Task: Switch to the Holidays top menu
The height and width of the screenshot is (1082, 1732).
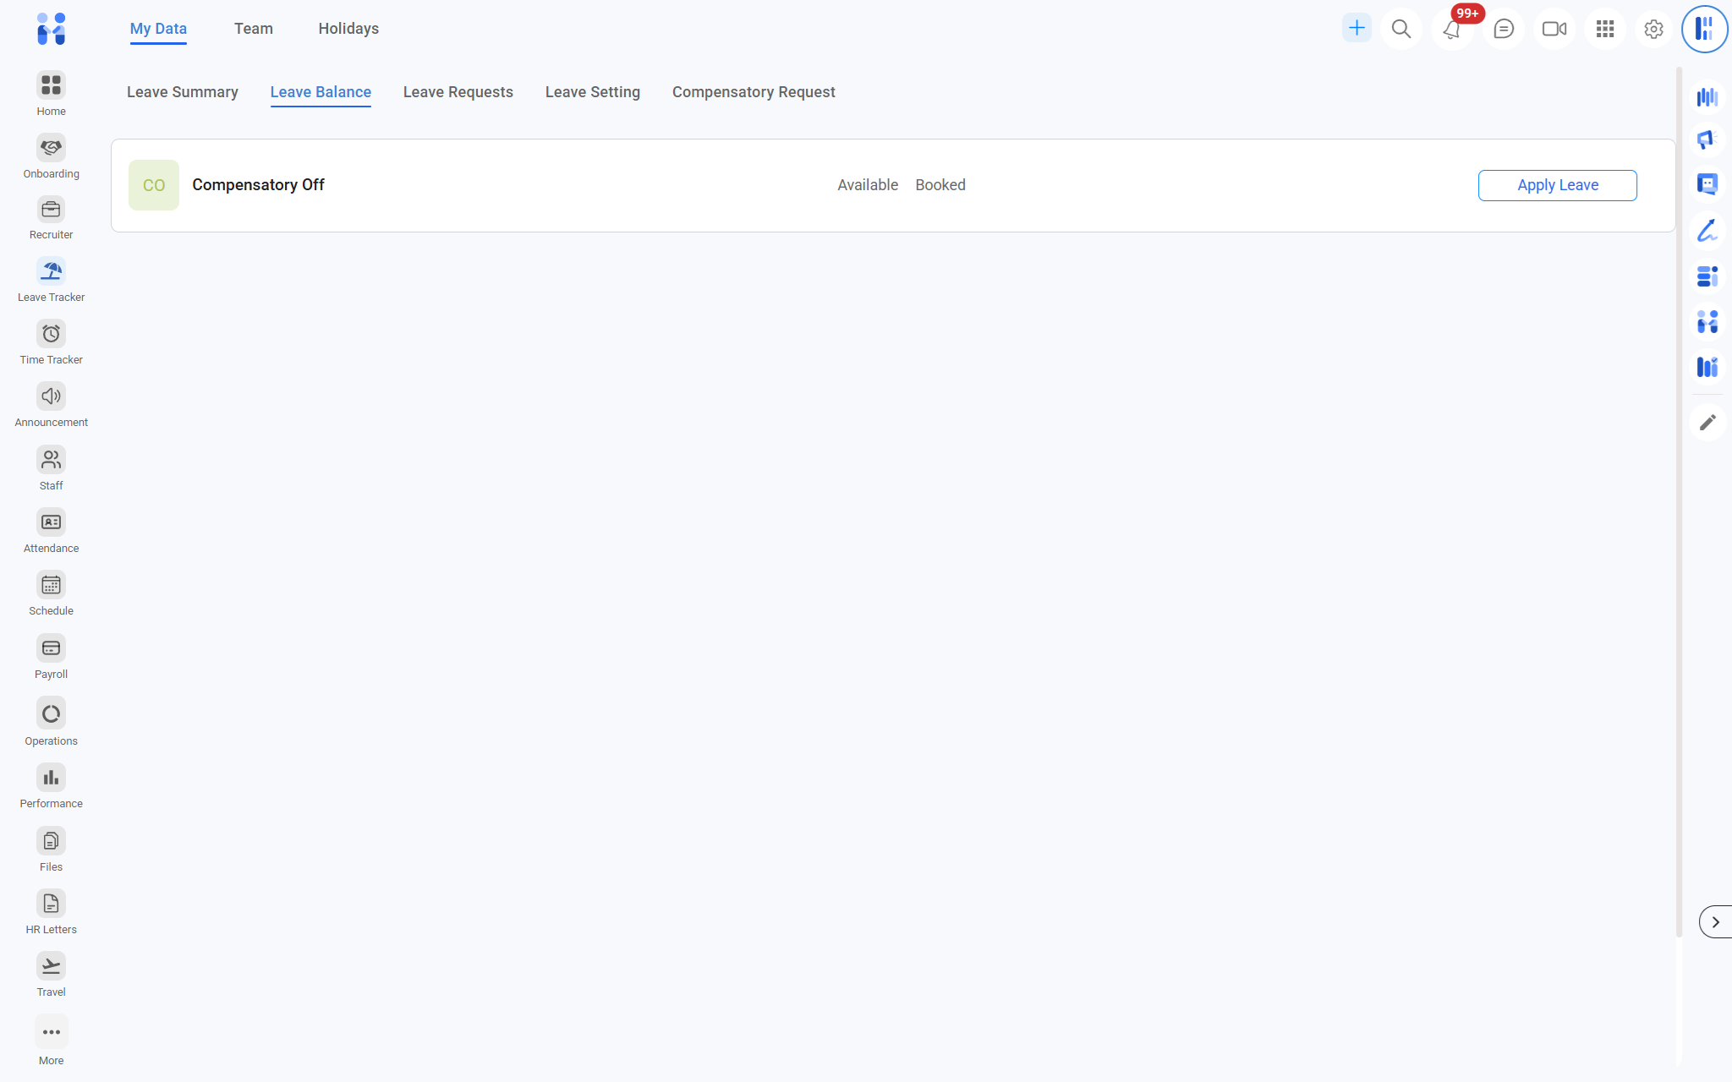Action: point(348,29)
